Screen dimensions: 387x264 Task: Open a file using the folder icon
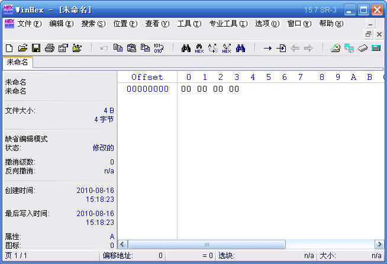[22, 49]
